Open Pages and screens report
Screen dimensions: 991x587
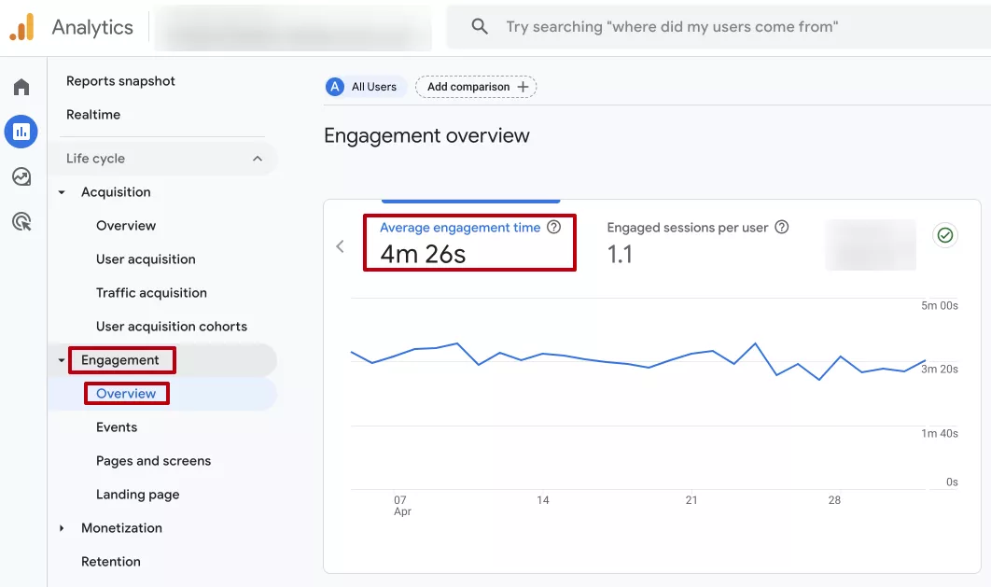pyautogui.click(x=154, y=461)
